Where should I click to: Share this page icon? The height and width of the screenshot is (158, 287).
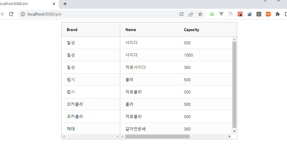(x=191, y=14)
